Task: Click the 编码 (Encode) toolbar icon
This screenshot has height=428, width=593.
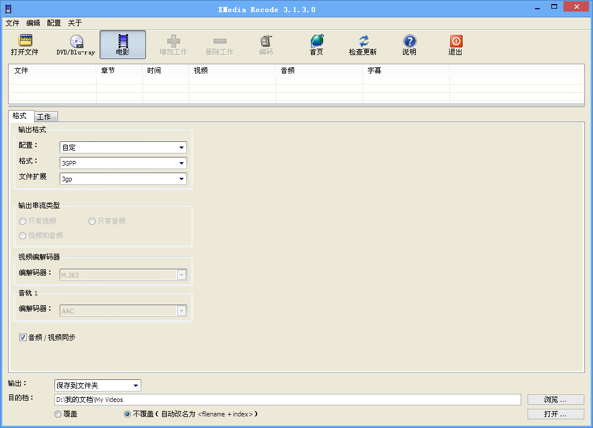Action: (266, 41)
